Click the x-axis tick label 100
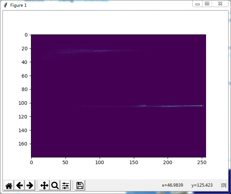Viewport: 231px width, 194px height. click(100, 162)
